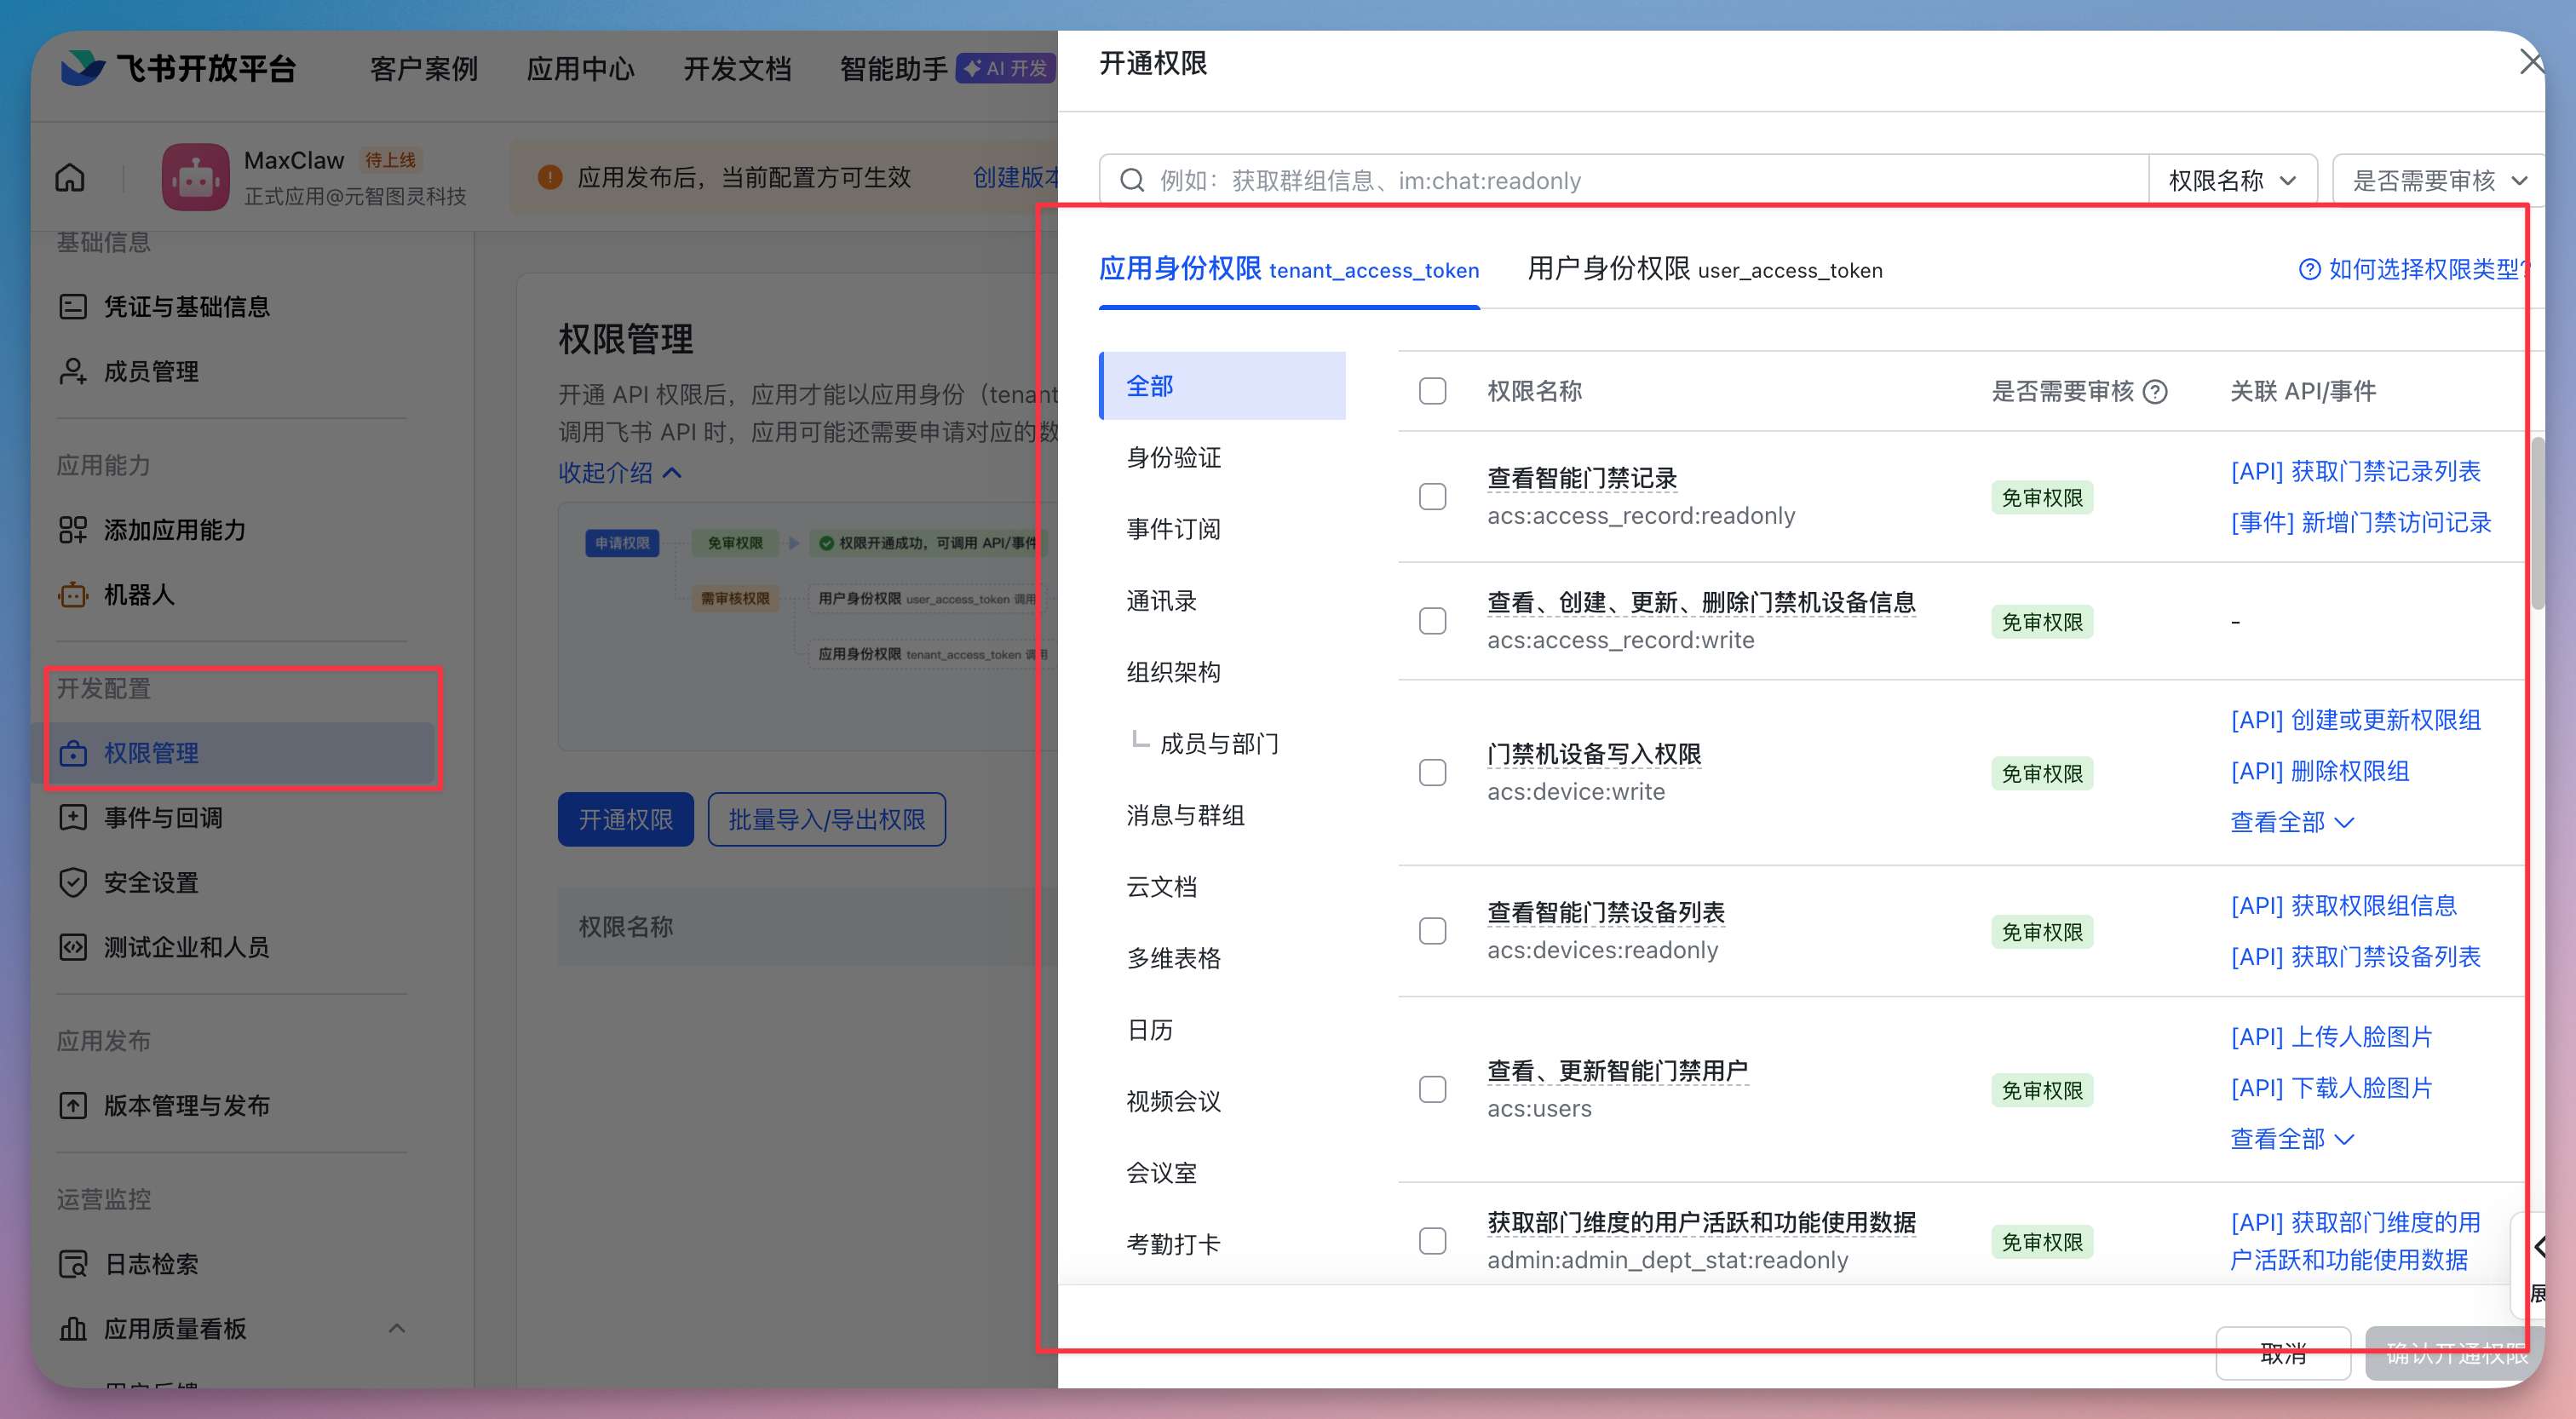
Task: Click the 日志检索 search-log icon
Action: pos(73,1263)
